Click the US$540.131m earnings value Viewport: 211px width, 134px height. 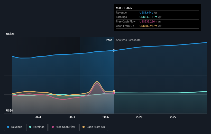coord(148,17)
